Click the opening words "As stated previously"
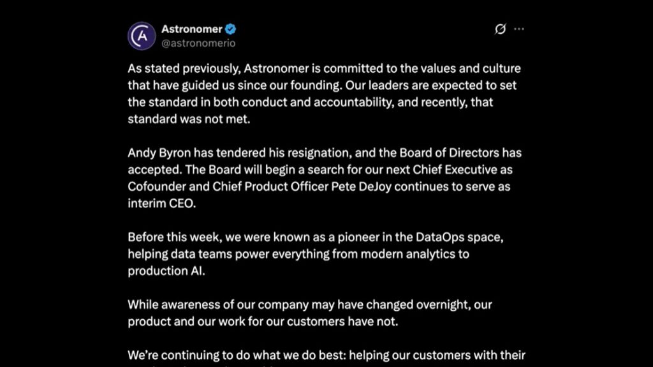This screenshot has height=367, width=653. (174, 69)
